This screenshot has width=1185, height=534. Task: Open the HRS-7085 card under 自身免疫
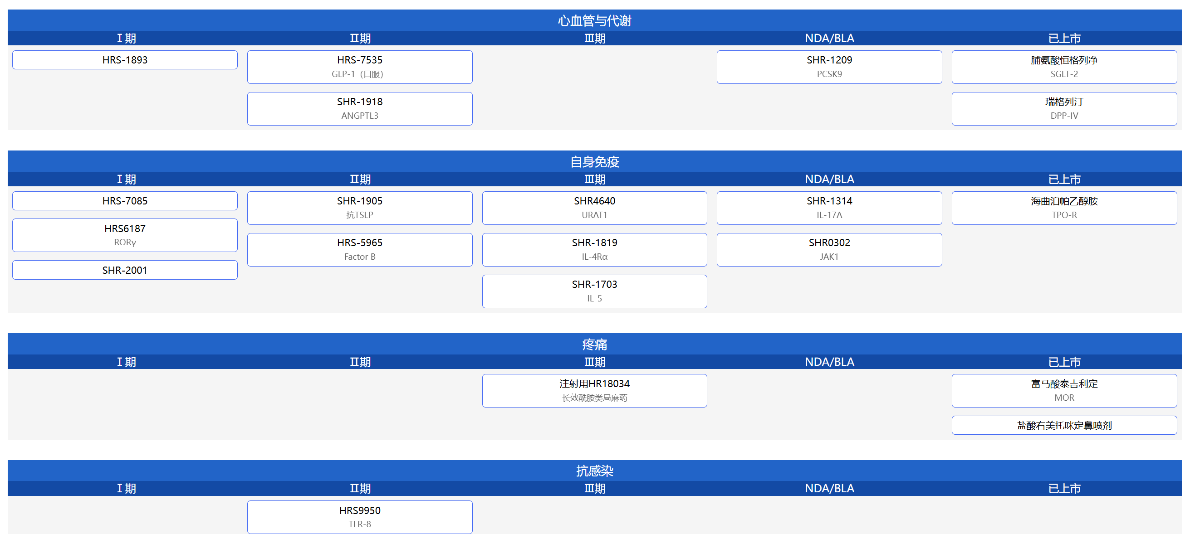tap(125, 201)
